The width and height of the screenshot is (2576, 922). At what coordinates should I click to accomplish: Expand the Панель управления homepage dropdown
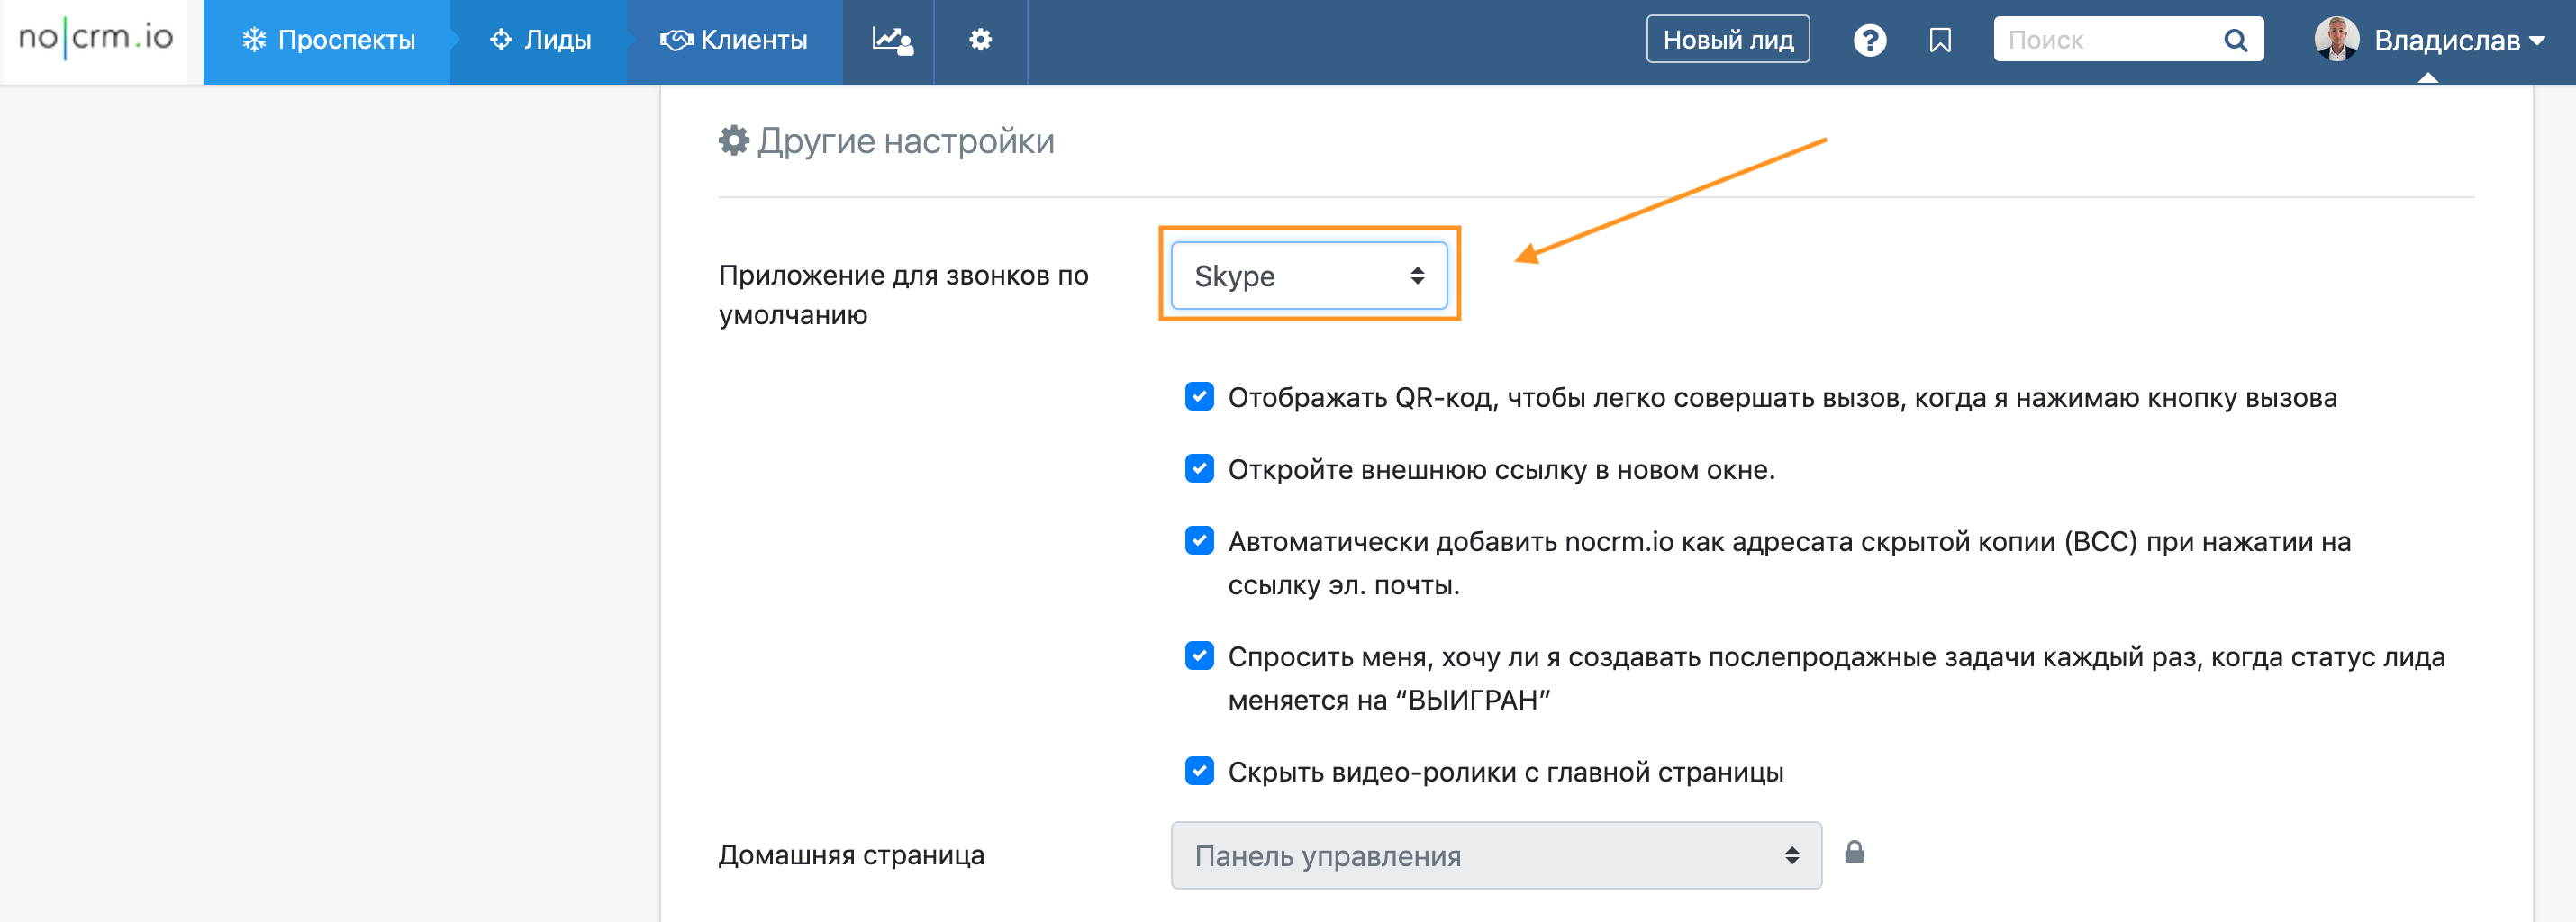pyautogui.click(x=1495, y=855)
